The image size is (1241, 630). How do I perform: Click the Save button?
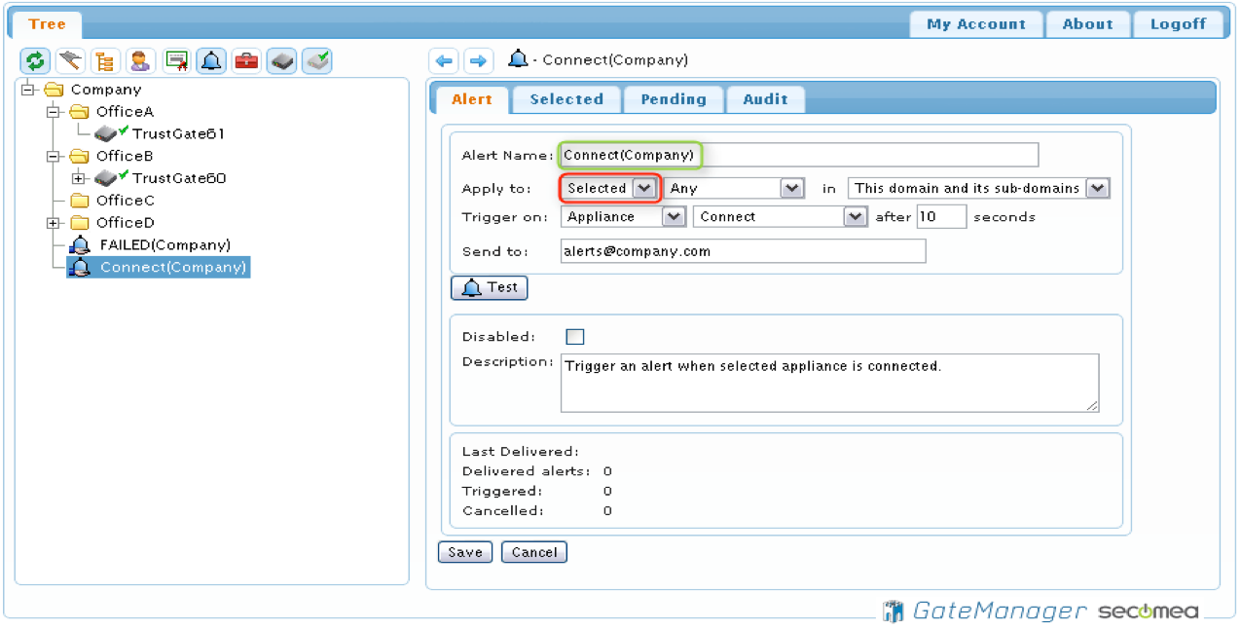pyautogui.click(x=465, y=552)
